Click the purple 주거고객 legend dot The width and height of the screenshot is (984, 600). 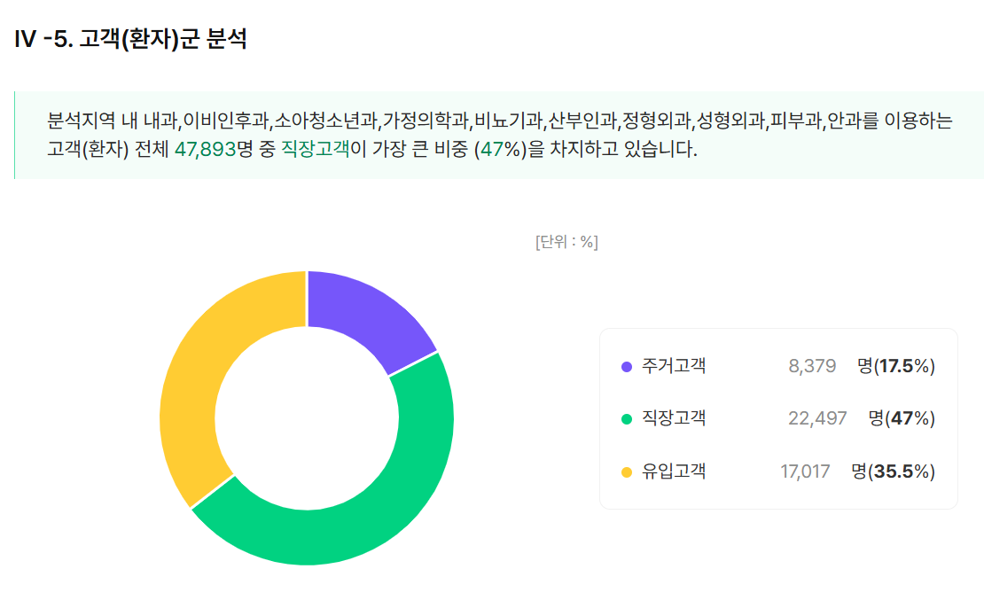click(x=627, y=366)
